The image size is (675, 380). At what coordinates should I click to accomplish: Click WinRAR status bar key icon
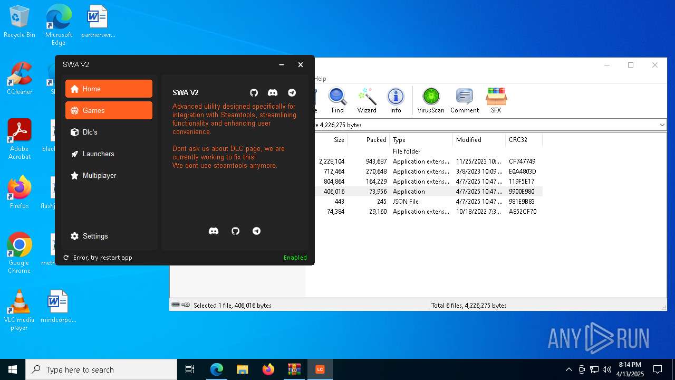(x=186, y=305)
